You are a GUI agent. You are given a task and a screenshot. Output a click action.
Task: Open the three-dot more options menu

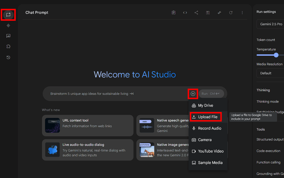click(x=242, y=12)
